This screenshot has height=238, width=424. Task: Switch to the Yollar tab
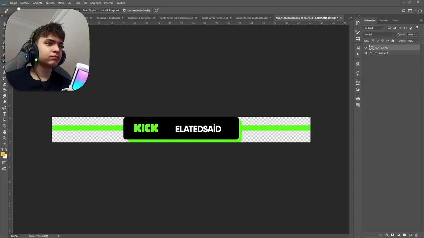[x=396, y=20]
